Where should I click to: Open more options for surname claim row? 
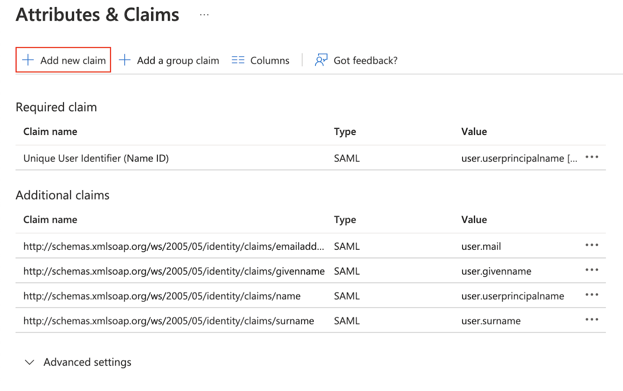pyautogui.click(x=591, y=320)
